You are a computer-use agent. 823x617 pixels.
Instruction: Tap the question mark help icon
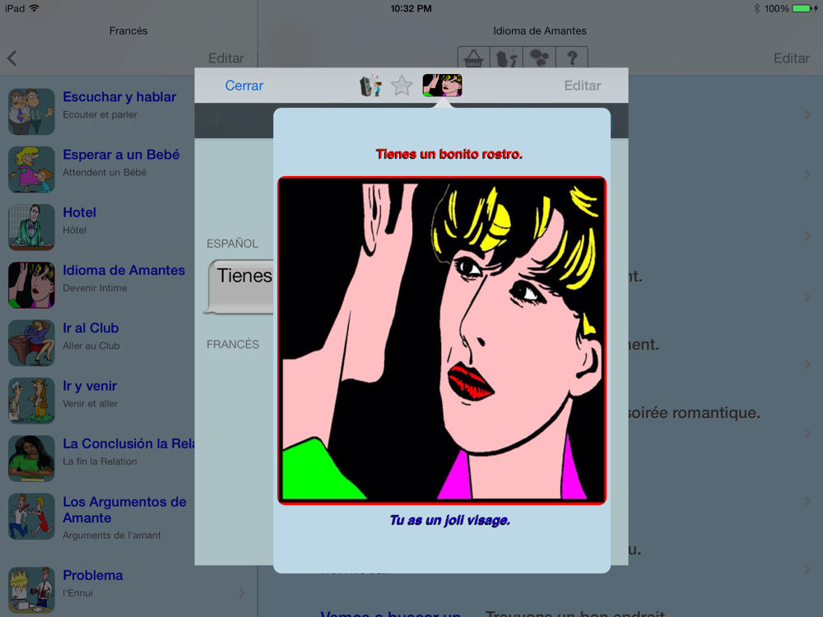572,58
